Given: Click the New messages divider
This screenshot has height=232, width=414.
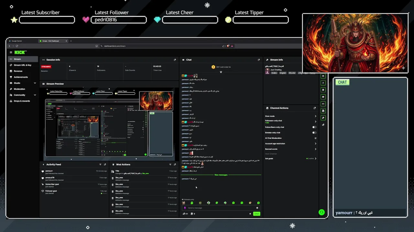Looking at the screenshot, I should pyautogui.click(x=221, y=175).
